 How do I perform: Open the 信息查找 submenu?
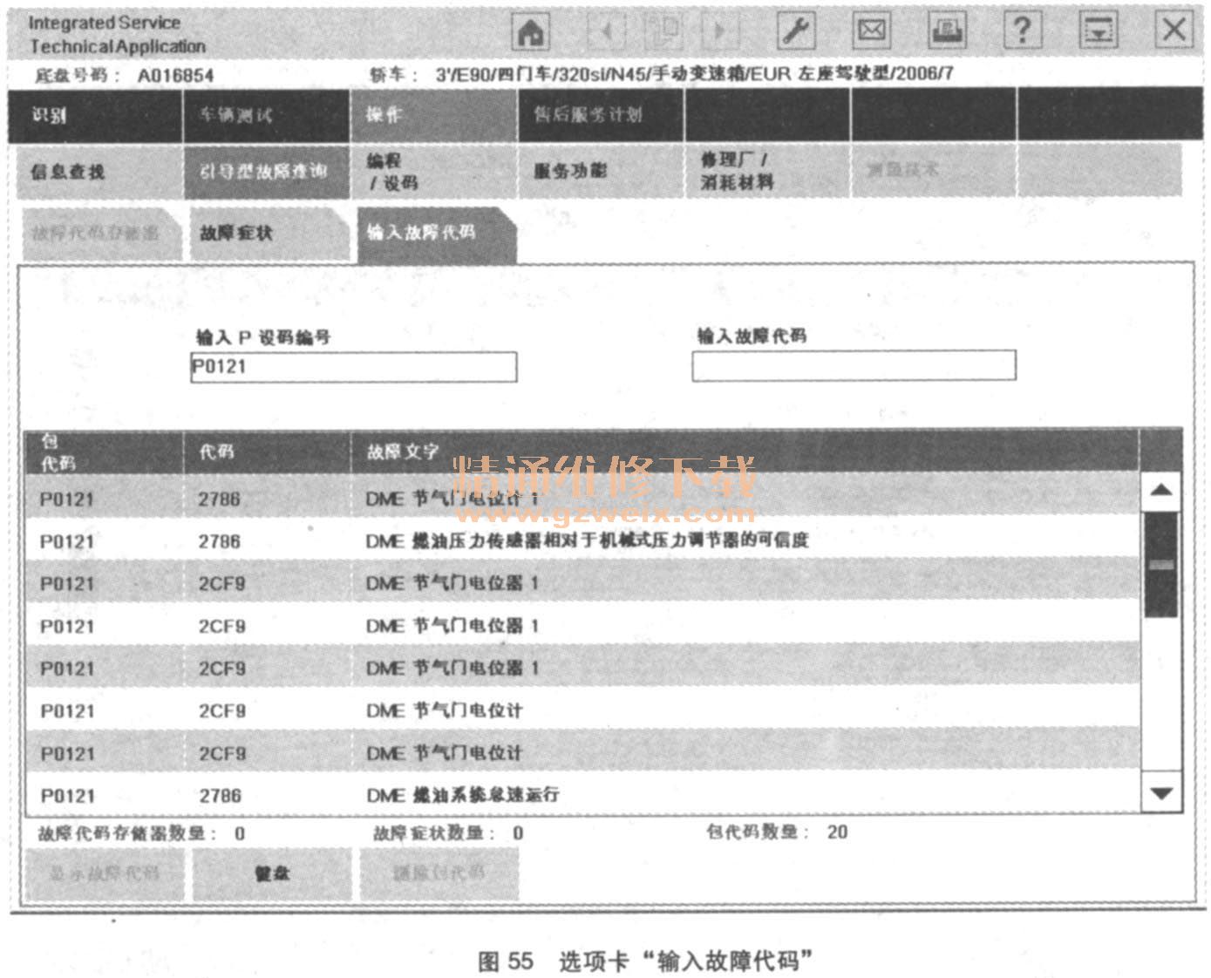tap(99, 171)
